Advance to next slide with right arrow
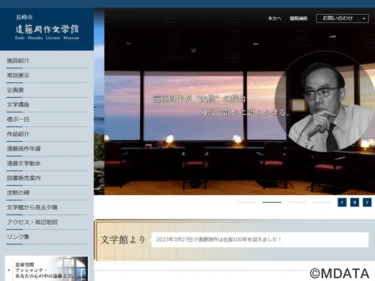This screenshot has height=281, width=375. coord(367,202)
